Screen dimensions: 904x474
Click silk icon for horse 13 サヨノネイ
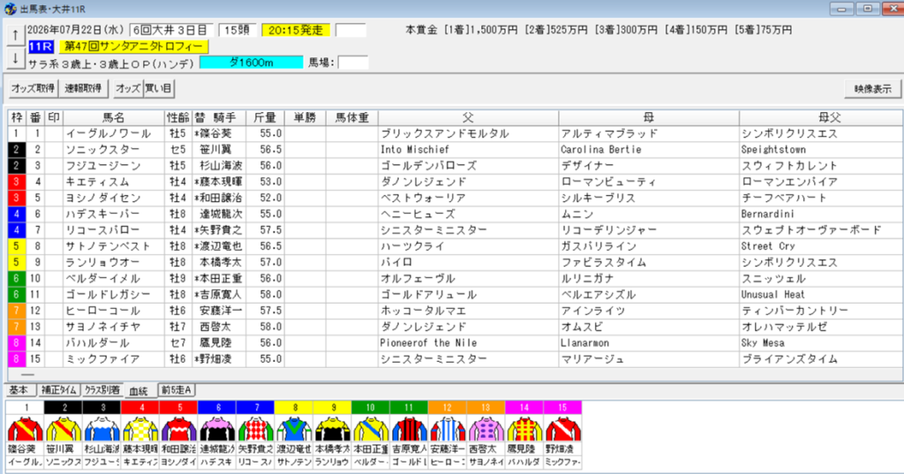[486, 429]
